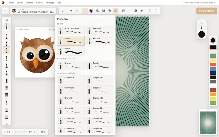219x137 pixels.
Task: Open the Aide menu
Action: point(59,3)
